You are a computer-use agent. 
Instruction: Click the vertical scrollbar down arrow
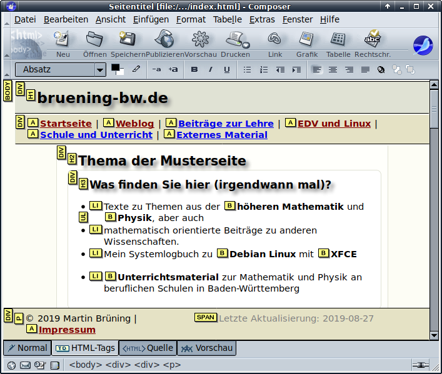(x=434, y=335)
